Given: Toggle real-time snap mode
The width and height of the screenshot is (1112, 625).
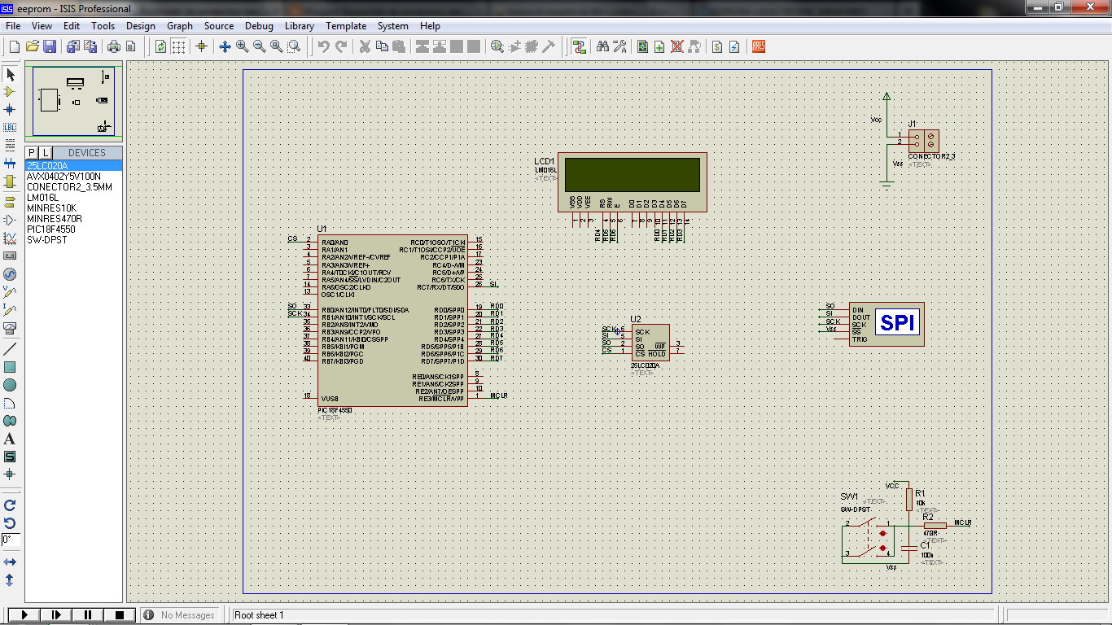Looking at the screenshot, I should (202, 46).
